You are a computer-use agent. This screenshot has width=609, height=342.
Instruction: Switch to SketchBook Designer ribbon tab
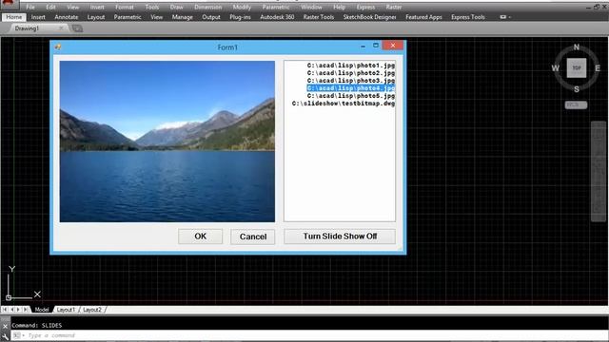369,17
